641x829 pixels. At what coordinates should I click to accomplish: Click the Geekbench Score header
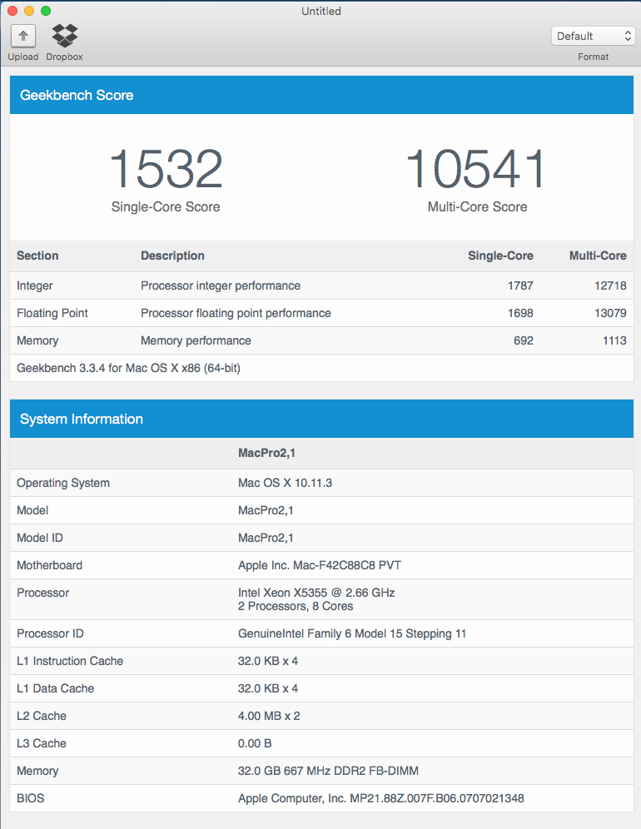[321, 95]
